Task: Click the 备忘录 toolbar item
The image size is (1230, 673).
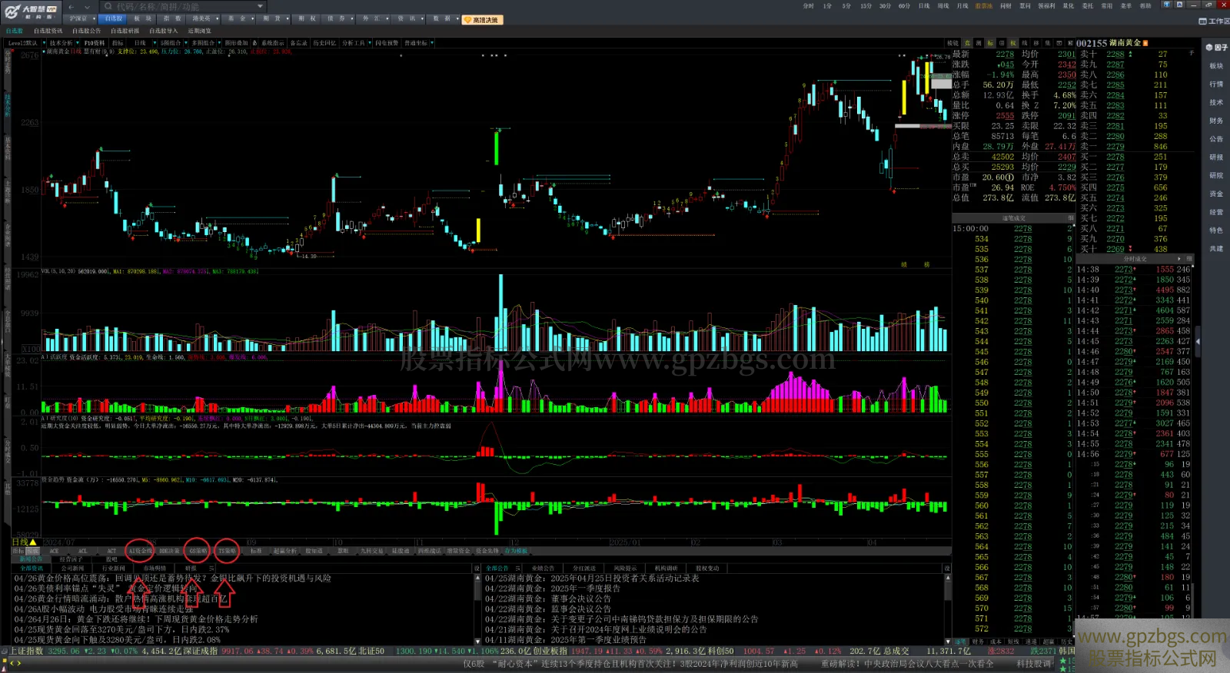Action: click(x=298, y=43)
